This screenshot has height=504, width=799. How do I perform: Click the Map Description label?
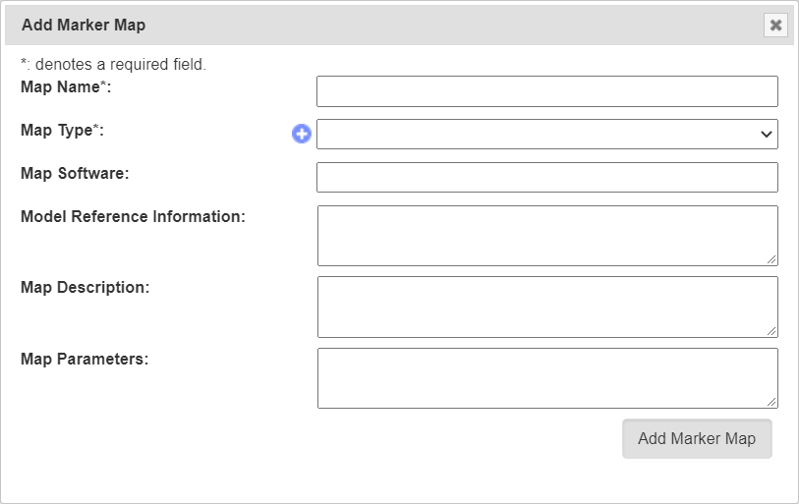point(85,288)
